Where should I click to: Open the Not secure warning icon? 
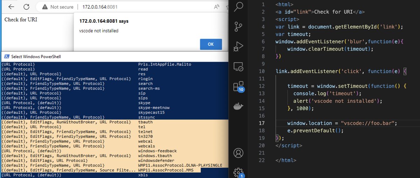coord(45,7)
